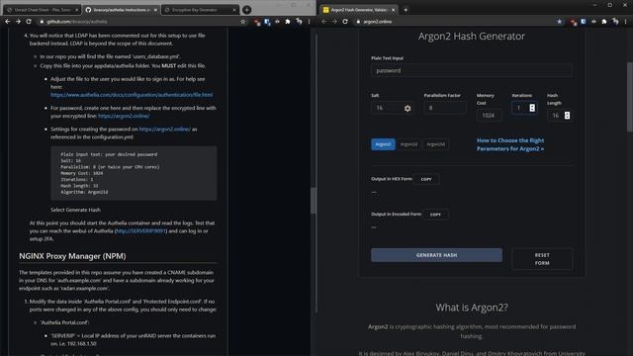The height and width of the screenshot is (356, 633).
Task: Click the Hash Length spinner arrows
Action: [567, 116]
